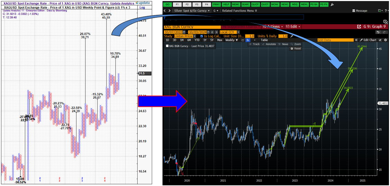Open the annotation pencil icon beside Edit Chart

coord(380,40)
